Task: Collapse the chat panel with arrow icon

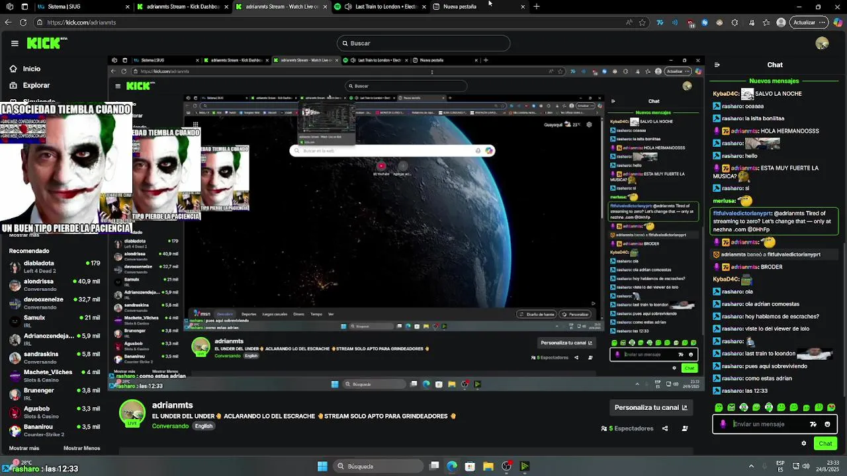Action: pyautogui.click(x=717, y=65)
